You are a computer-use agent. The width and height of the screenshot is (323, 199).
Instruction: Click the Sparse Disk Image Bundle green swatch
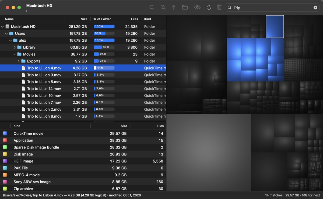pyautogui.click(x=5, y=147)
